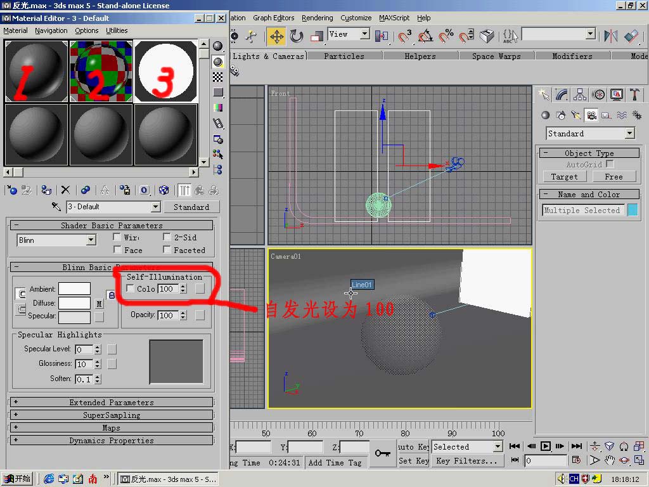Select the Move transform tool
This screenshot has height=487, width=649.
pyautogui.click(x=276, y=36)
